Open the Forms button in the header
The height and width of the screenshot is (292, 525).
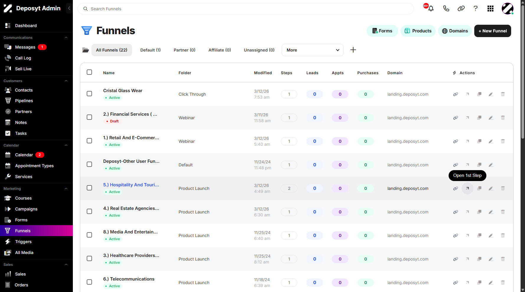[x=382, y=31]
